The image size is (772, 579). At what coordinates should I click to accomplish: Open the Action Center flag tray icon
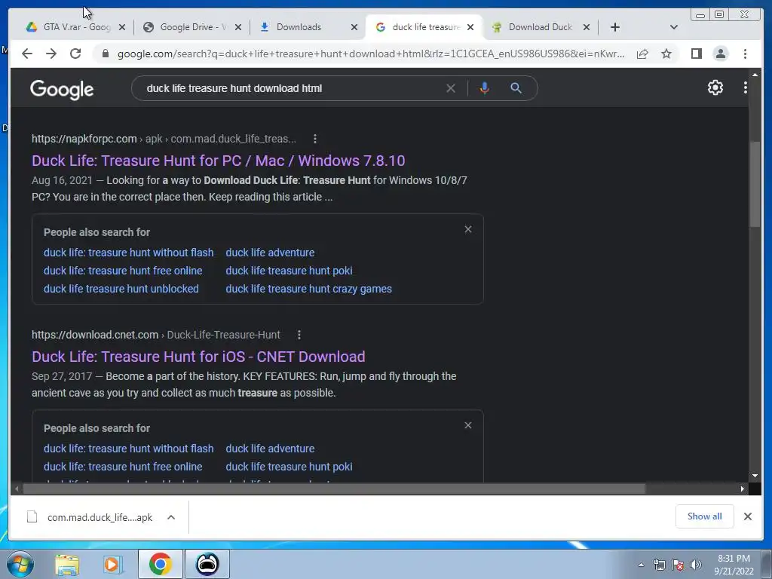point(678,565)
